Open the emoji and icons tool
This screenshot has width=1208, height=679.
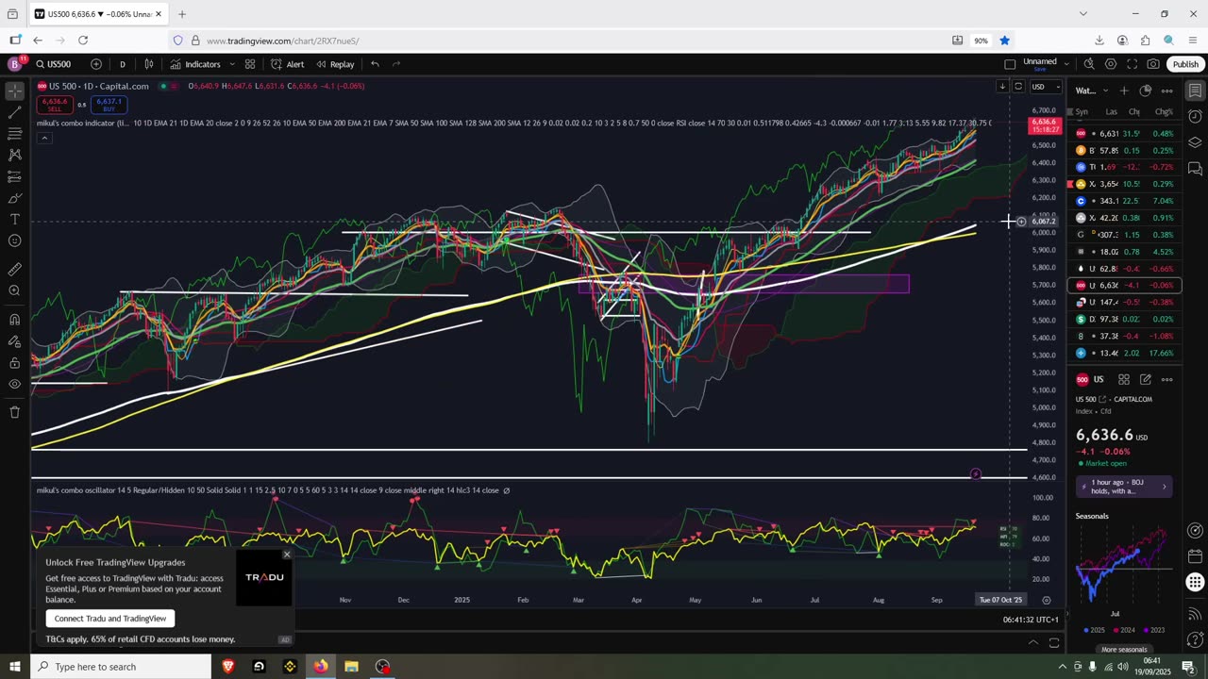point(14,240)
